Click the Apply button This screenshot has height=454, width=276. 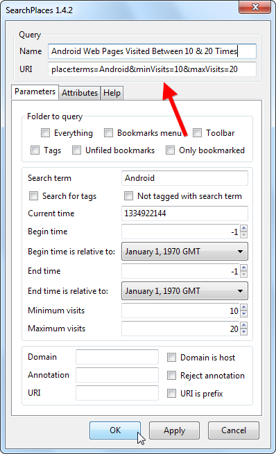[x=174, y=430]
